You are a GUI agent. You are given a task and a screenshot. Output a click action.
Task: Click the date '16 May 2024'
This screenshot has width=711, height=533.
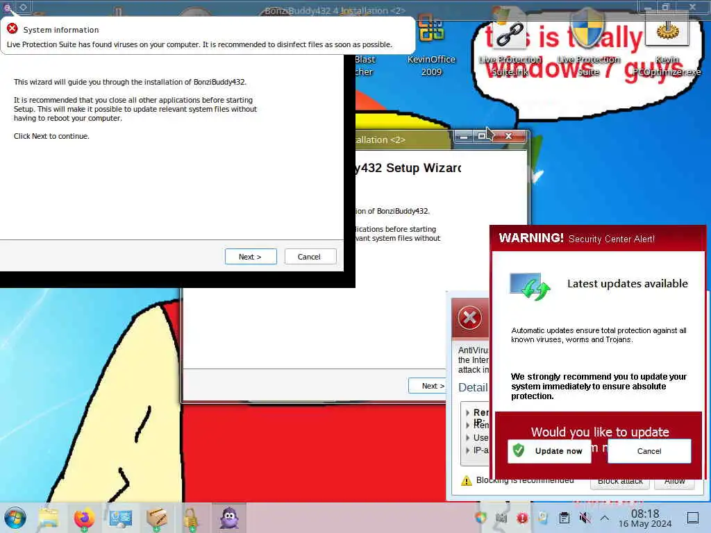click(645, 524)
